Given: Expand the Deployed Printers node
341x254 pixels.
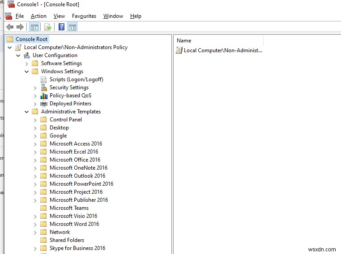Looking at the screenshot, I should pos(35,104).
